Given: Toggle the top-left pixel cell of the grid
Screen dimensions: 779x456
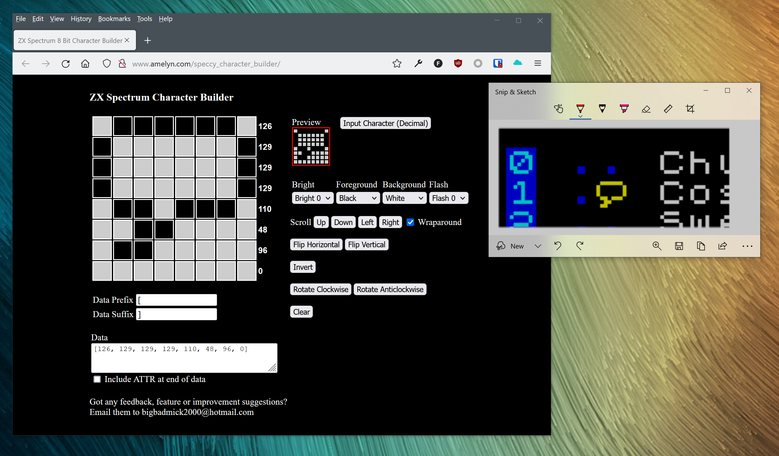Looking at the screenshot, I should pos(102,126).
